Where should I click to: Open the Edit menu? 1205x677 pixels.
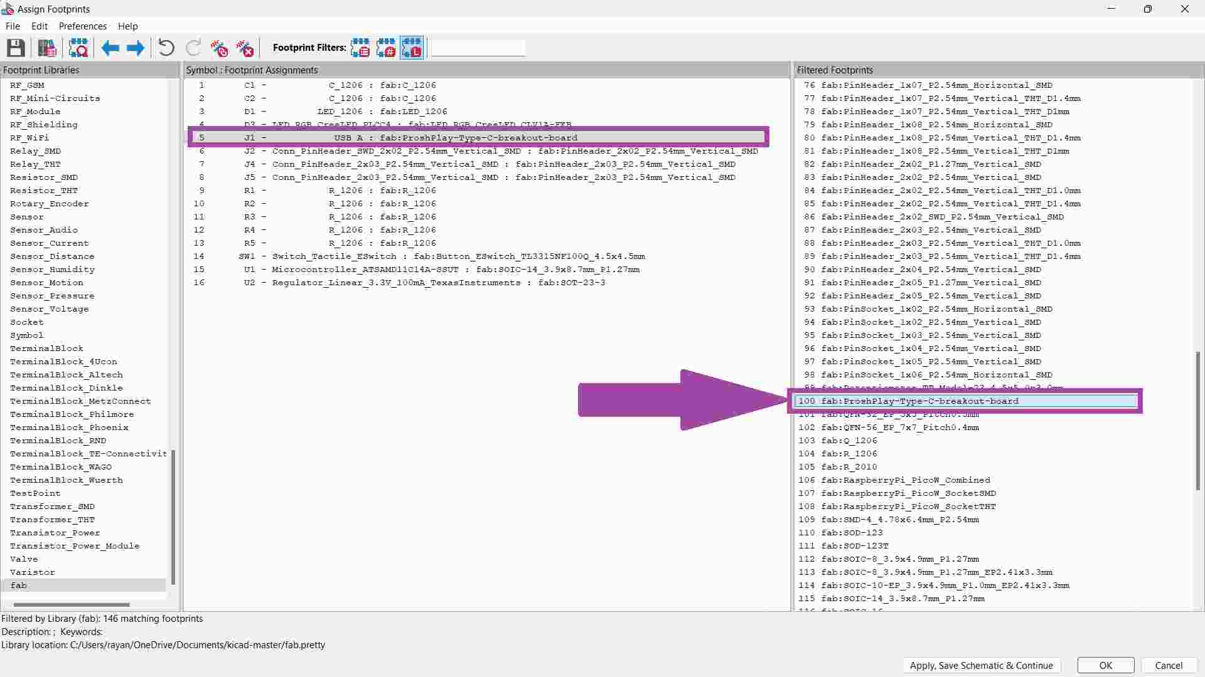40,26
